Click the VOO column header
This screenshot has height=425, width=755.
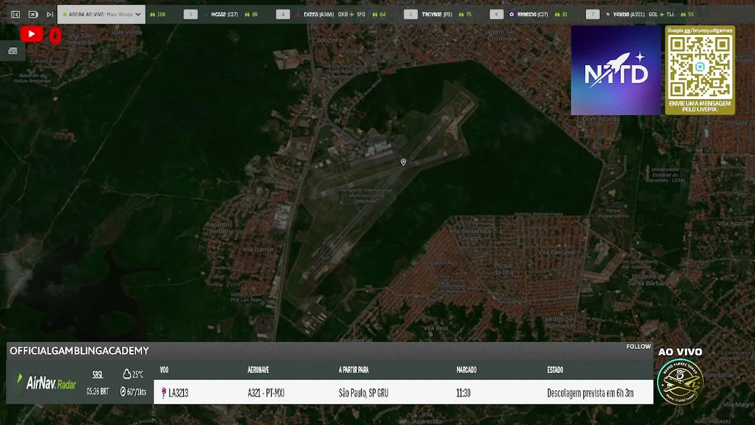tap(164, 370)
